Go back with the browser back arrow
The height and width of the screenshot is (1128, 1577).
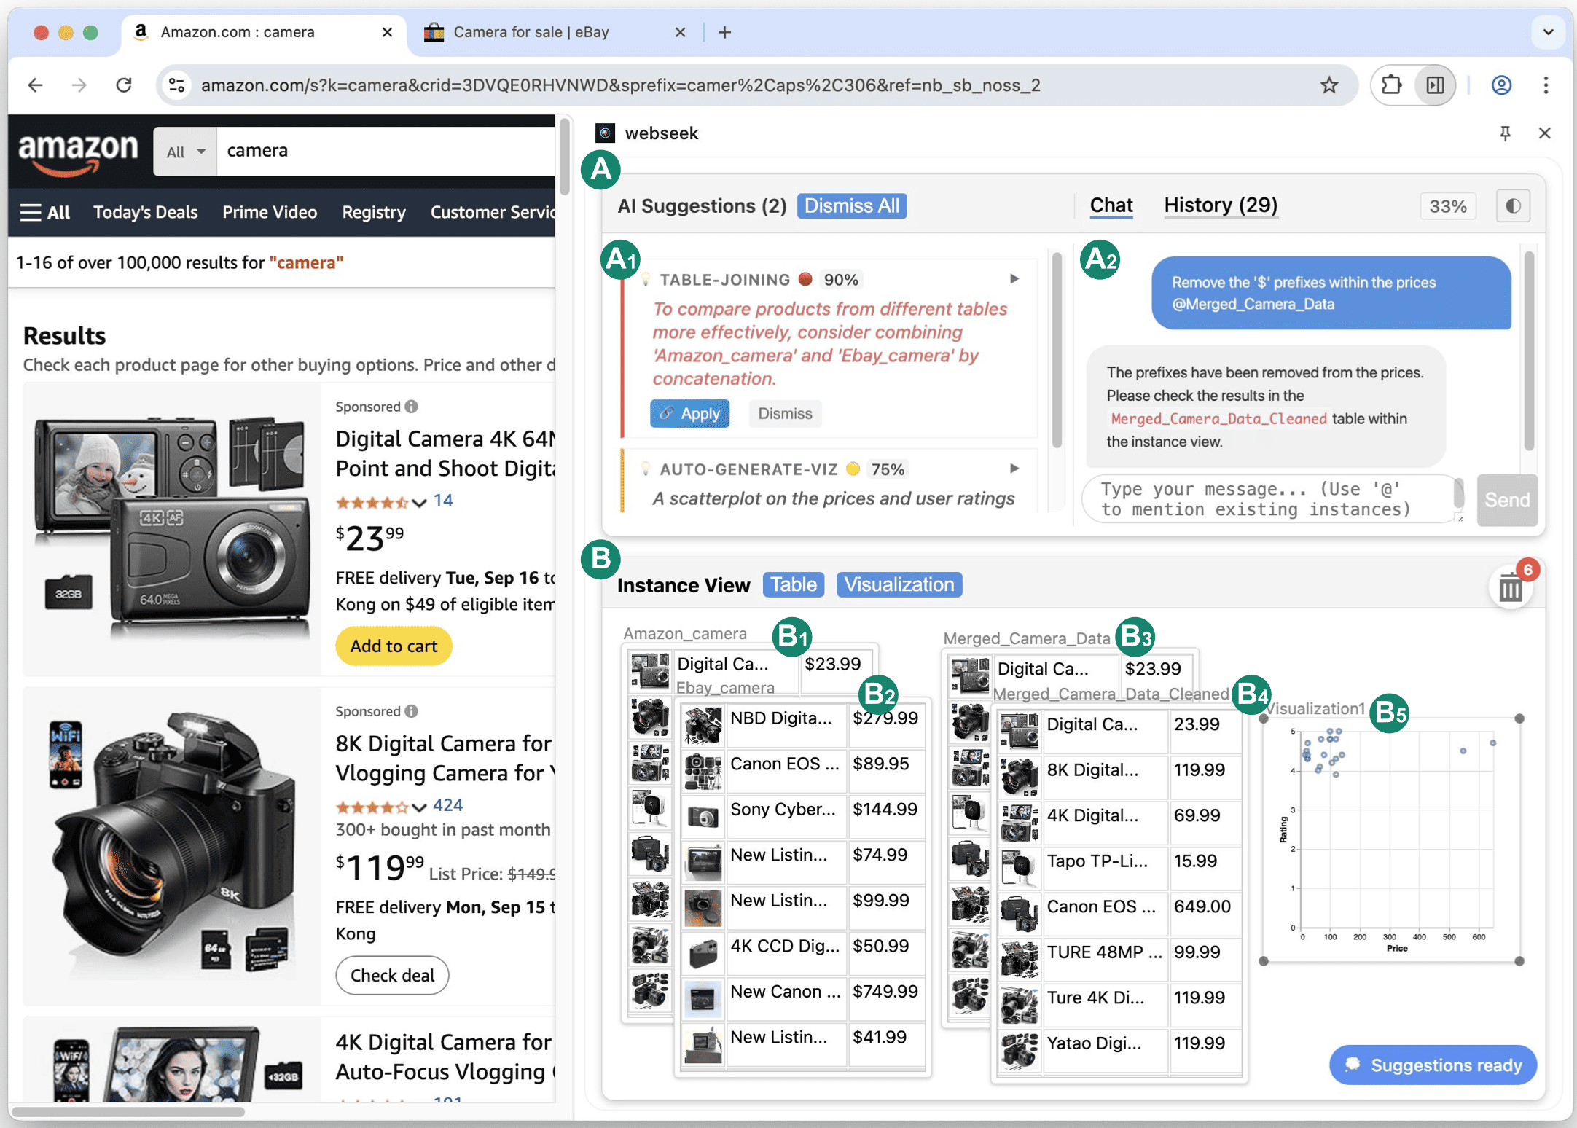point(35,85)
